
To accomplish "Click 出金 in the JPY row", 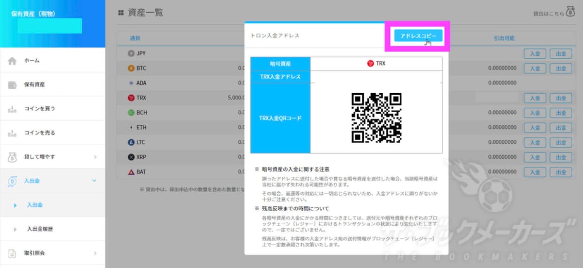I will (561, 53).
